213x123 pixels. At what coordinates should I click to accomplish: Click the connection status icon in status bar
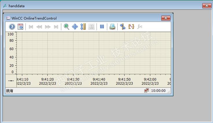(147, 90)
